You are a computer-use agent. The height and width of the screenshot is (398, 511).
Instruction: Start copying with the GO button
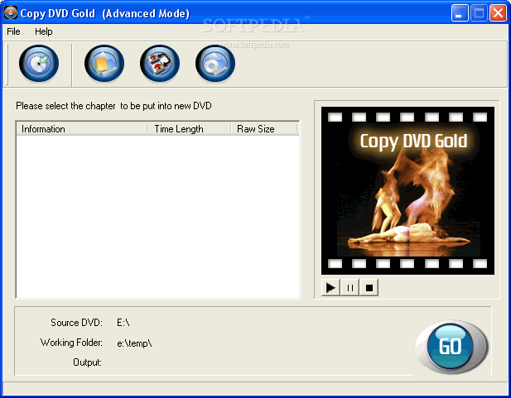click(x=451, y=347)
